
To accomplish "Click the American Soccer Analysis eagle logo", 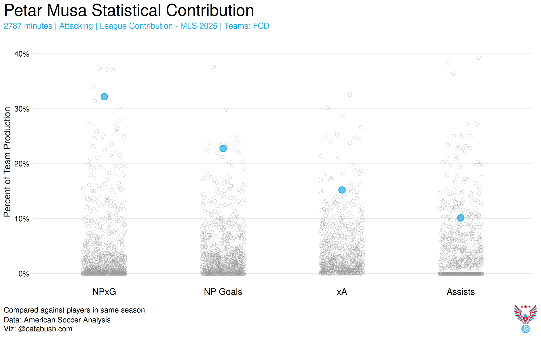I will click(x=525, y=314).
